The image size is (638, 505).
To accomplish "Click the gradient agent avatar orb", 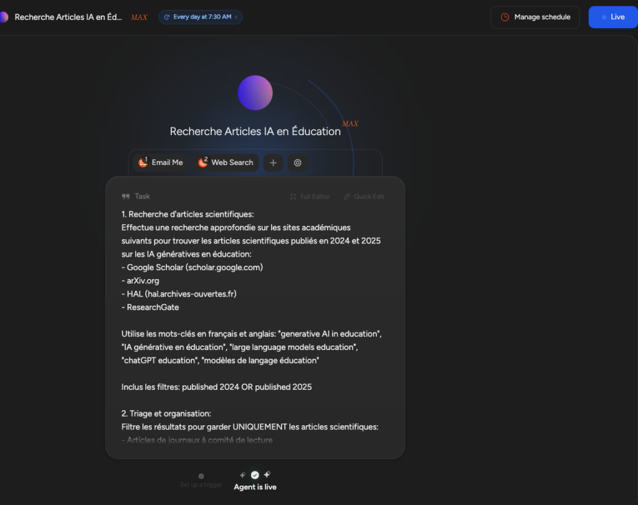I will coord(255,93).
